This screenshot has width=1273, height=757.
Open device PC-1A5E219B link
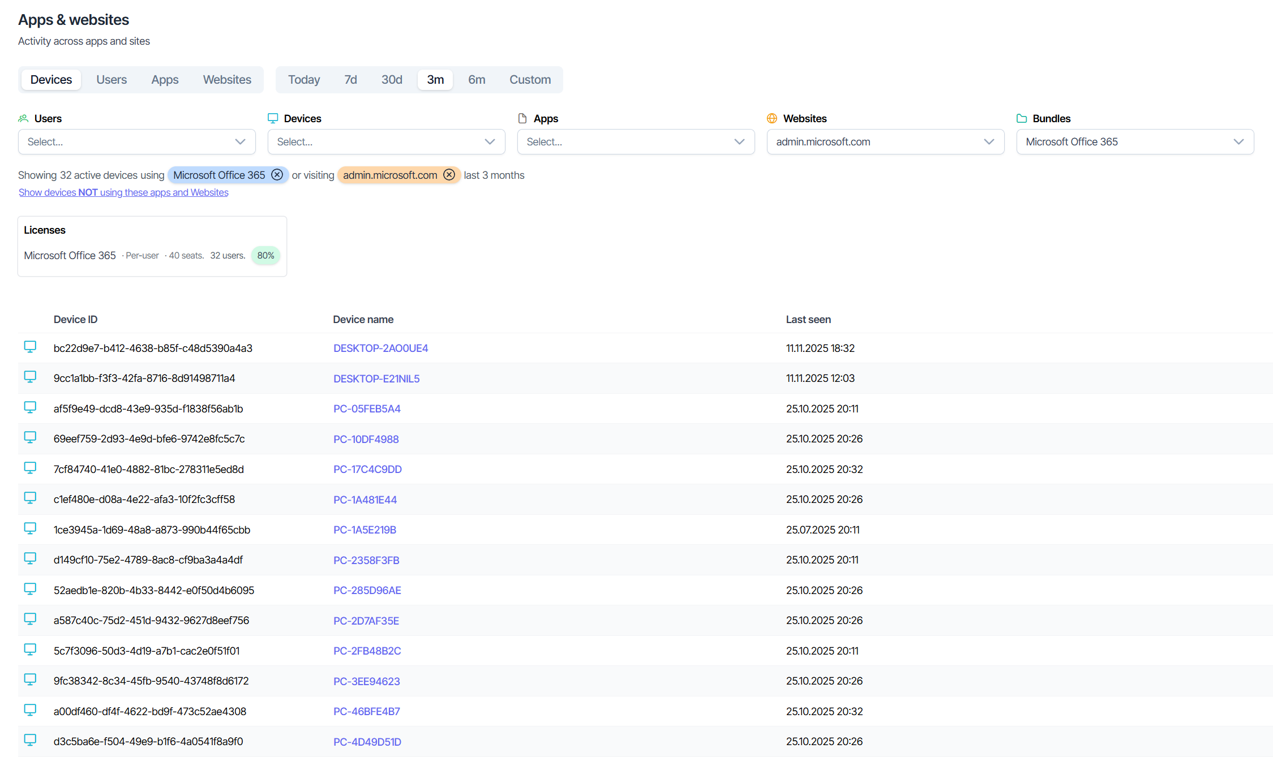click(365, 530)
